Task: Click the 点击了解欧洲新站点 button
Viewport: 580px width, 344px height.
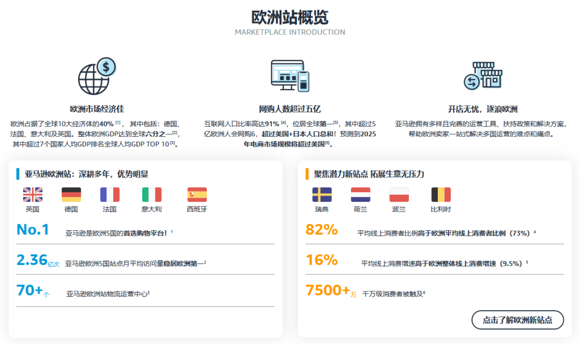Action: click(517, 319)
